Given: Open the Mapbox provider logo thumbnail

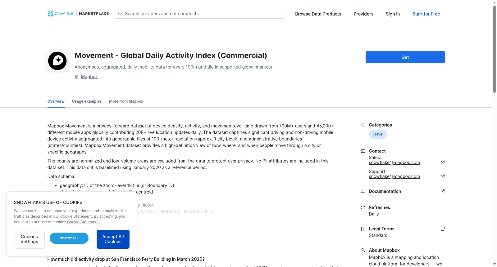Looking at the screenshot, I should (57, 61).
